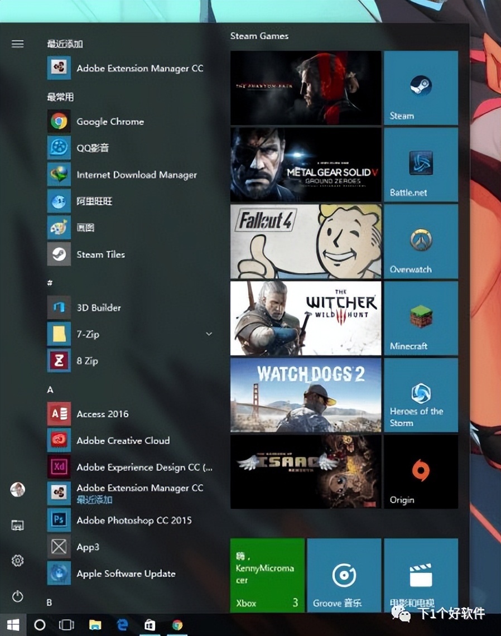
Task: Open 3D Builder
Action: point(130,307)
